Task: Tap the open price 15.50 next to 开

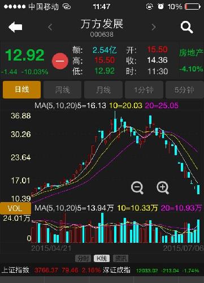Action: [x=157, y=49]
